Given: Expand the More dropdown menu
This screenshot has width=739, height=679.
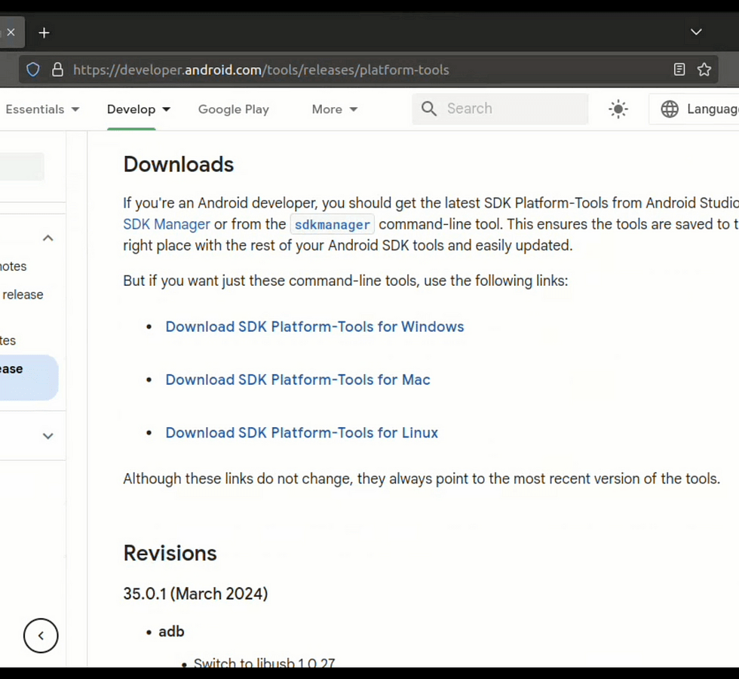Looking at the screenshot, I should [x=334, y=109].
